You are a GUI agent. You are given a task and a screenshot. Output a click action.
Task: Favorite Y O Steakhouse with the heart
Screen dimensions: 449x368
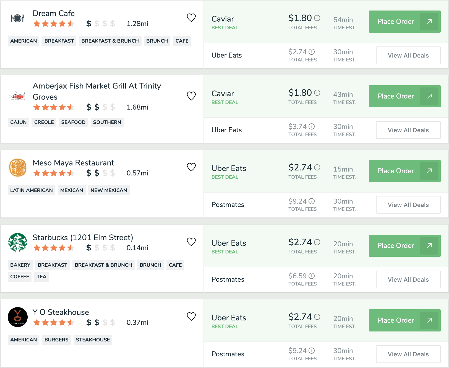(x=191, y=317)
